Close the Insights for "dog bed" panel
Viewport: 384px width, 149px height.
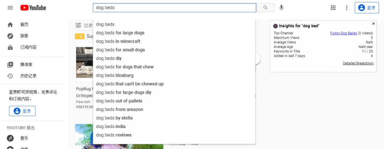pyautogui.click(x=373, y=24)
